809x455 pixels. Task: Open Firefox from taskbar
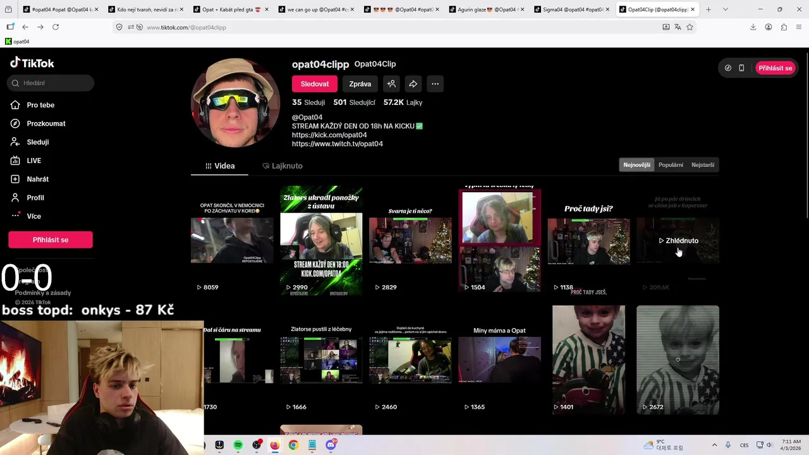tap(274, 445)
